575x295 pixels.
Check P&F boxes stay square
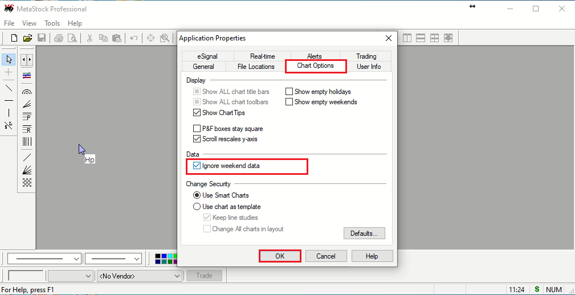pyautogui.click(x=197, y=129)
